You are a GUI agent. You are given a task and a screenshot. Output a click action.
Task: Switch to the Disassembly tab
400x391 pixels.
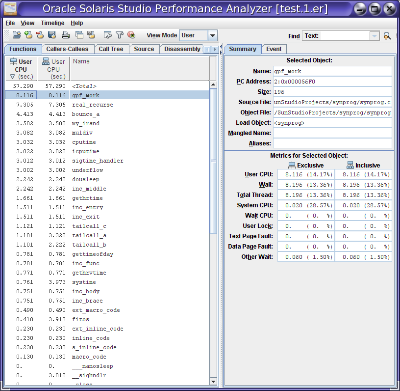tap(182, 49)
